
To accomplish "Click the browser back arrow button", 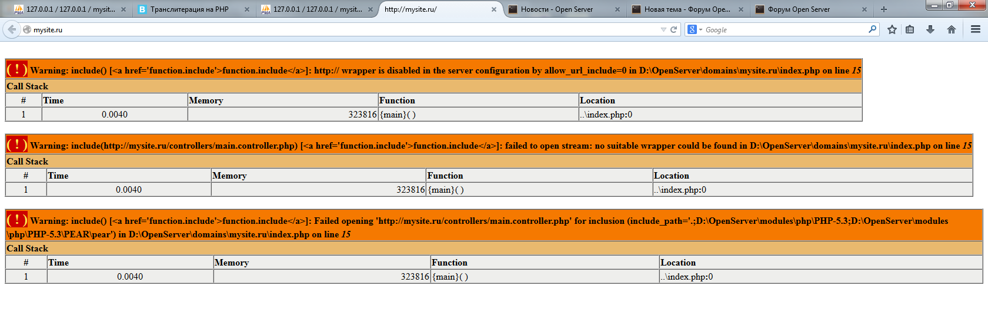I will [x=12, y=29].
